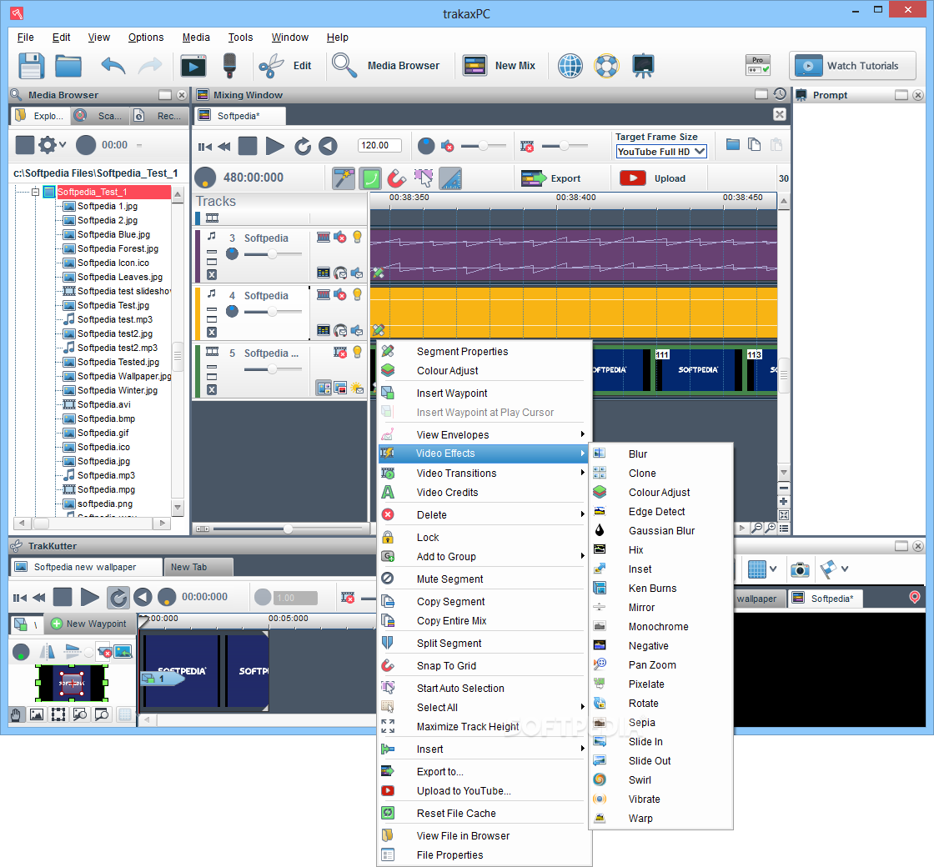Open the globe web icon in toolbar

[570, 66]
